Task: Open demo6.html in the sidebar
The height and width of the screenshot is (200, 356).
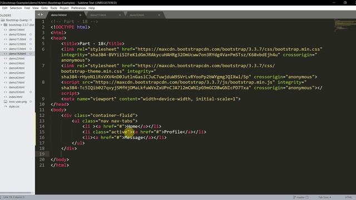Action: click(17, 78)
